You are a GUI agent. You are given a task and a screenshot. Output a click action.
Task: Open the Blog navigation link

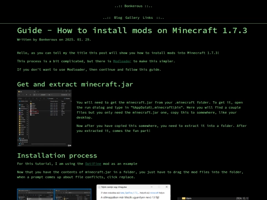tap(118, 18)
